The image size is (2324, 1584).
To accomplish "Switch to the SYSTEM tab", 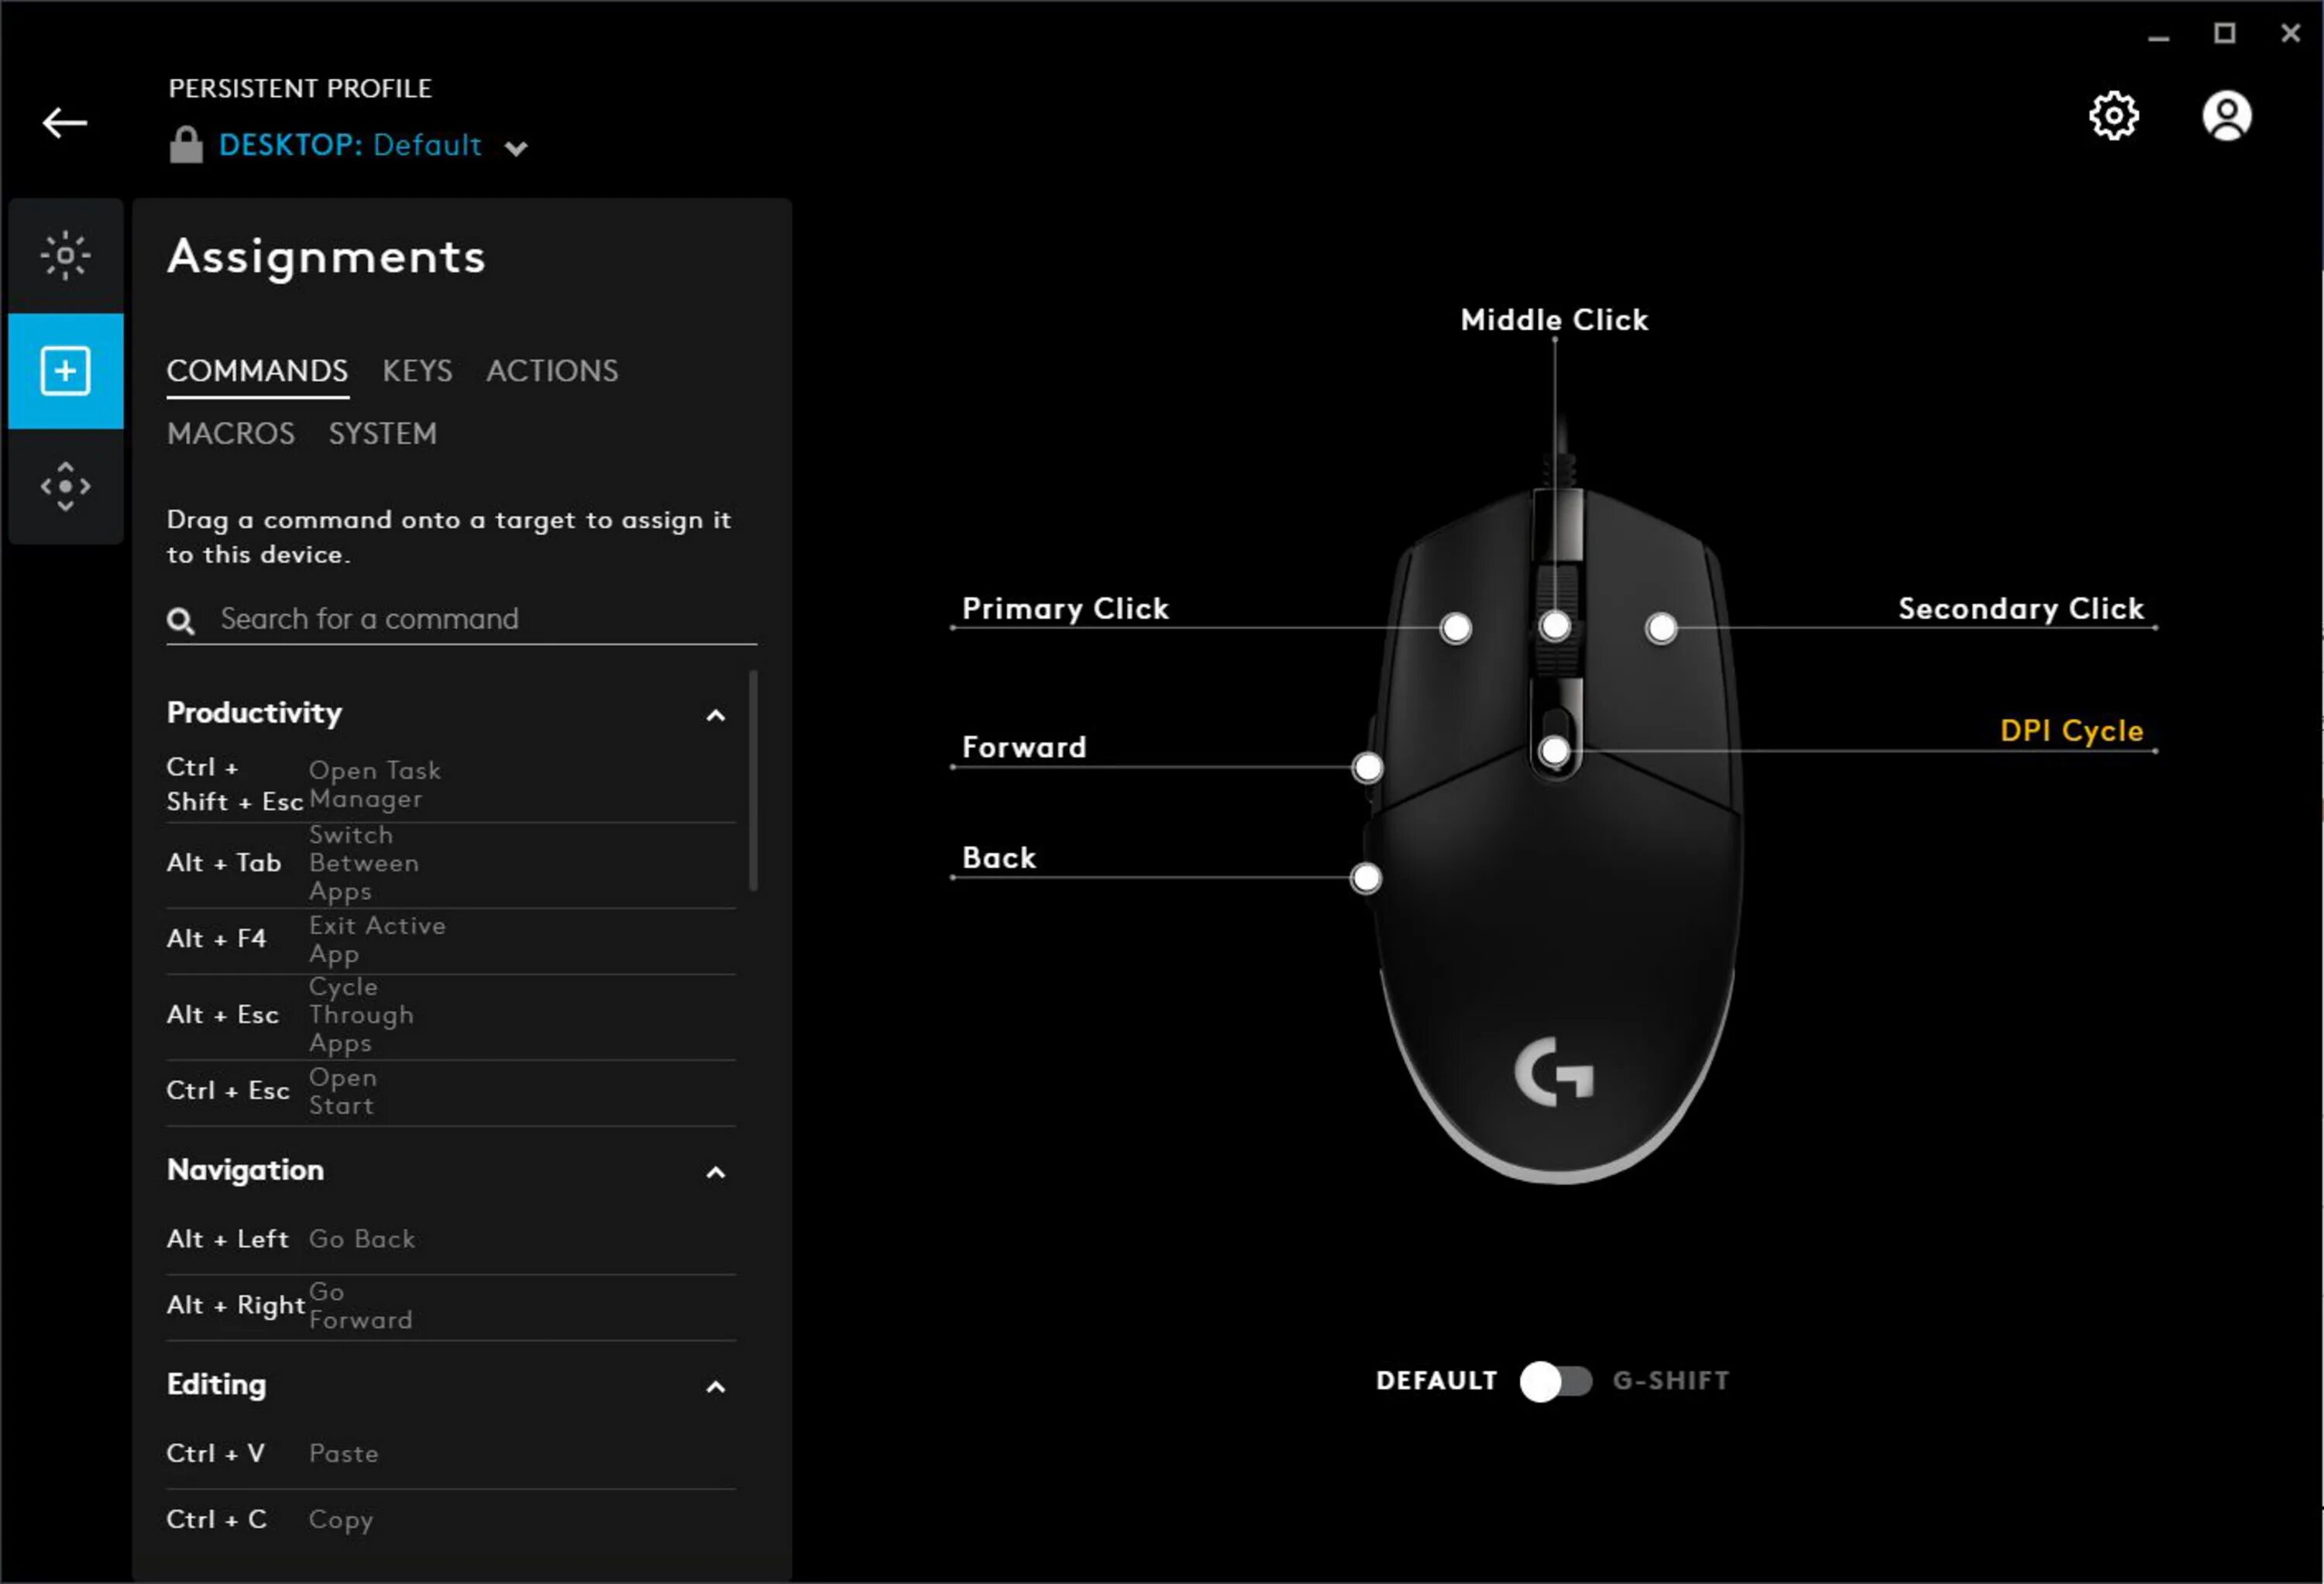I will 383,434.
